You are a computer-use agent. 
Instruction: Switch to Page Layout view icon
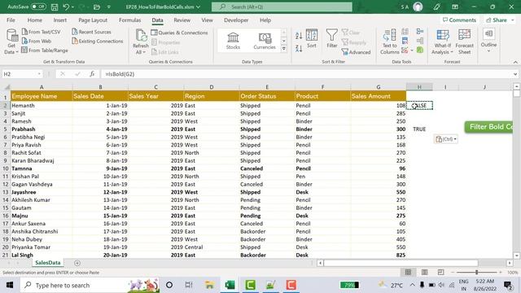425,273
